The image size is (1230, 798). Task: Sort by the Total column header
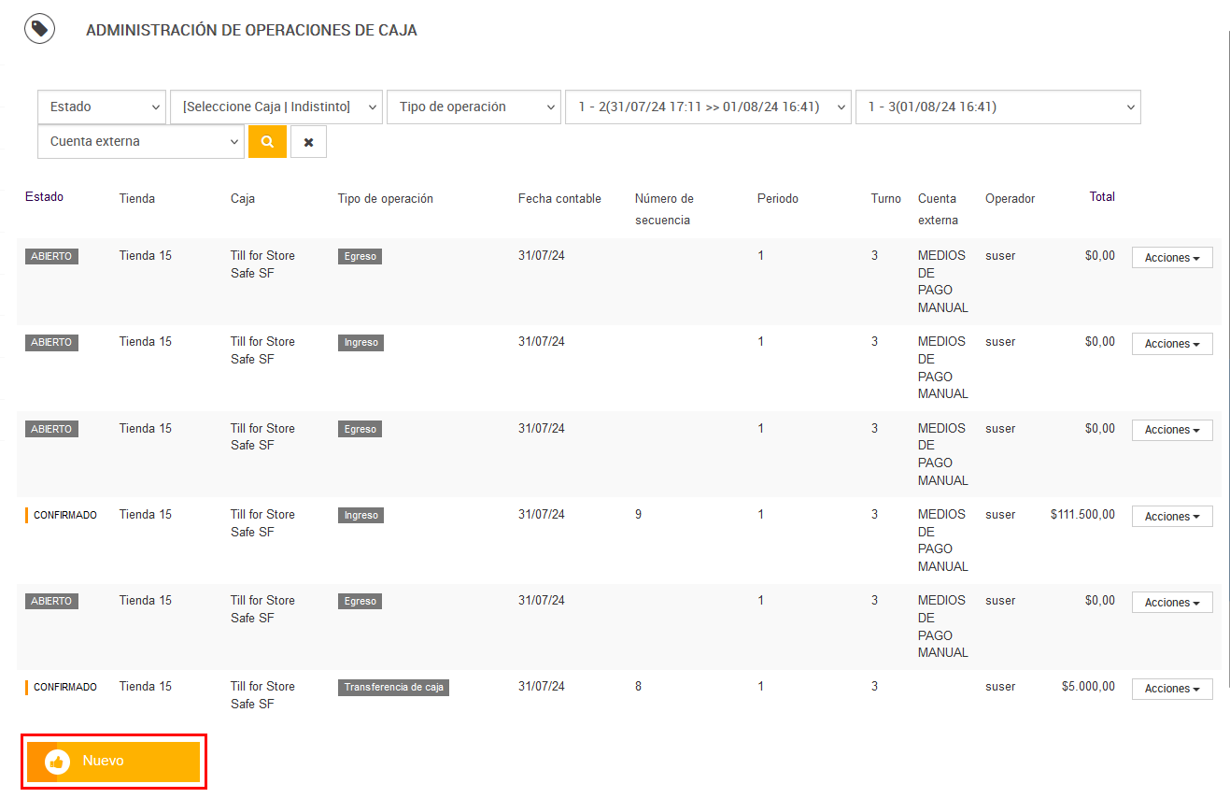(x=1102, y=197)
